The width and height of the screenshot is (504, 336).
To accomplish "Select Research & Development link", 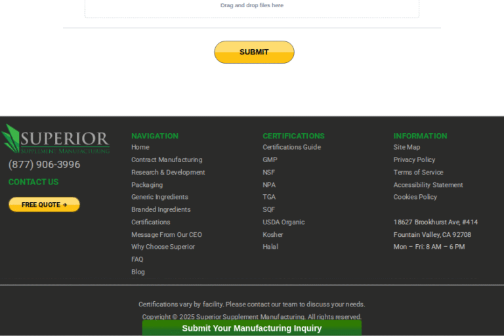I will pos(168,172).
